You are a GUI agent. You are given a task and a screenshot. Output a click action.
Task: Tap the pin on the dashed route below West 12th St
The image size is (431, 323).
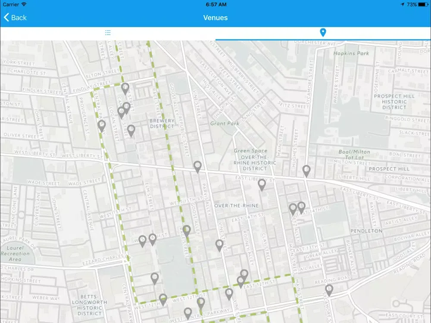pyautogui.click(x=201, y=304)
